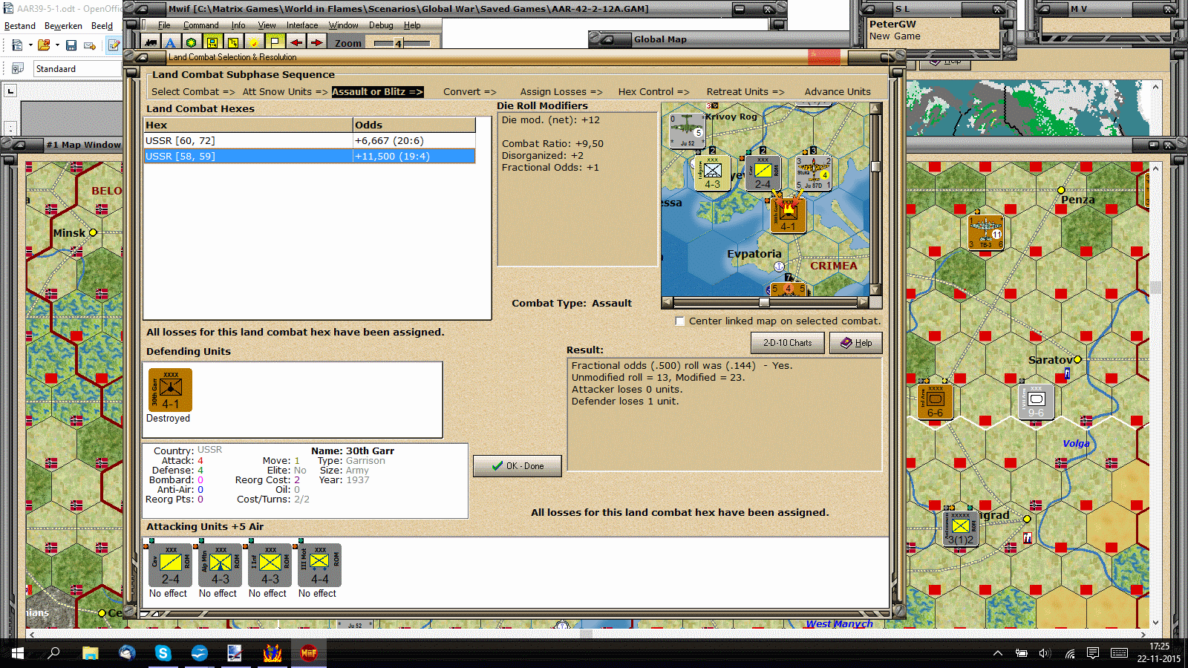Open the Info menu
Viewport: 1188px width, 668px height.
[x=238, y=25]
